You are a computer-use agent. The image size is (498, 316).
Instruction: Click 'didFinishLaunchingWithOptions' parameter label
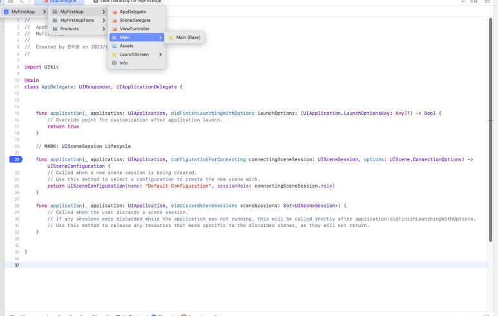[213, 113]
